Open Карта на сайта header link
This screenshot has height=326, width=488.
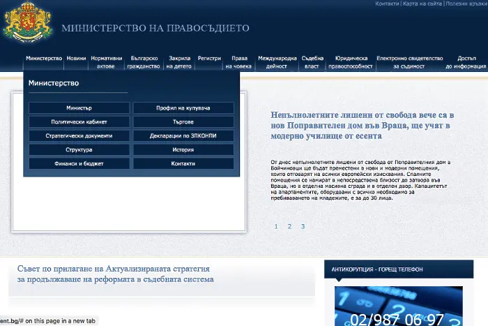tap(422, 3)
